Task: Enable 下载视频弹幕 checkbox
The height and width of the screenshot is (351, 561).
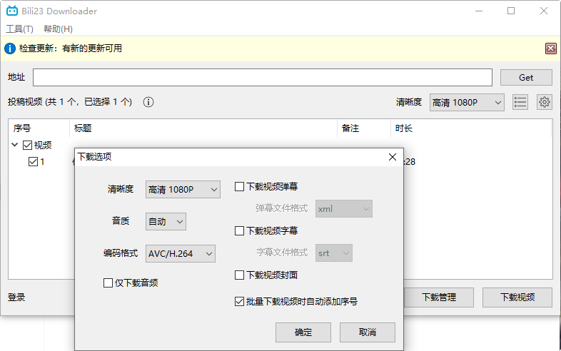Action: coord(239,187)
